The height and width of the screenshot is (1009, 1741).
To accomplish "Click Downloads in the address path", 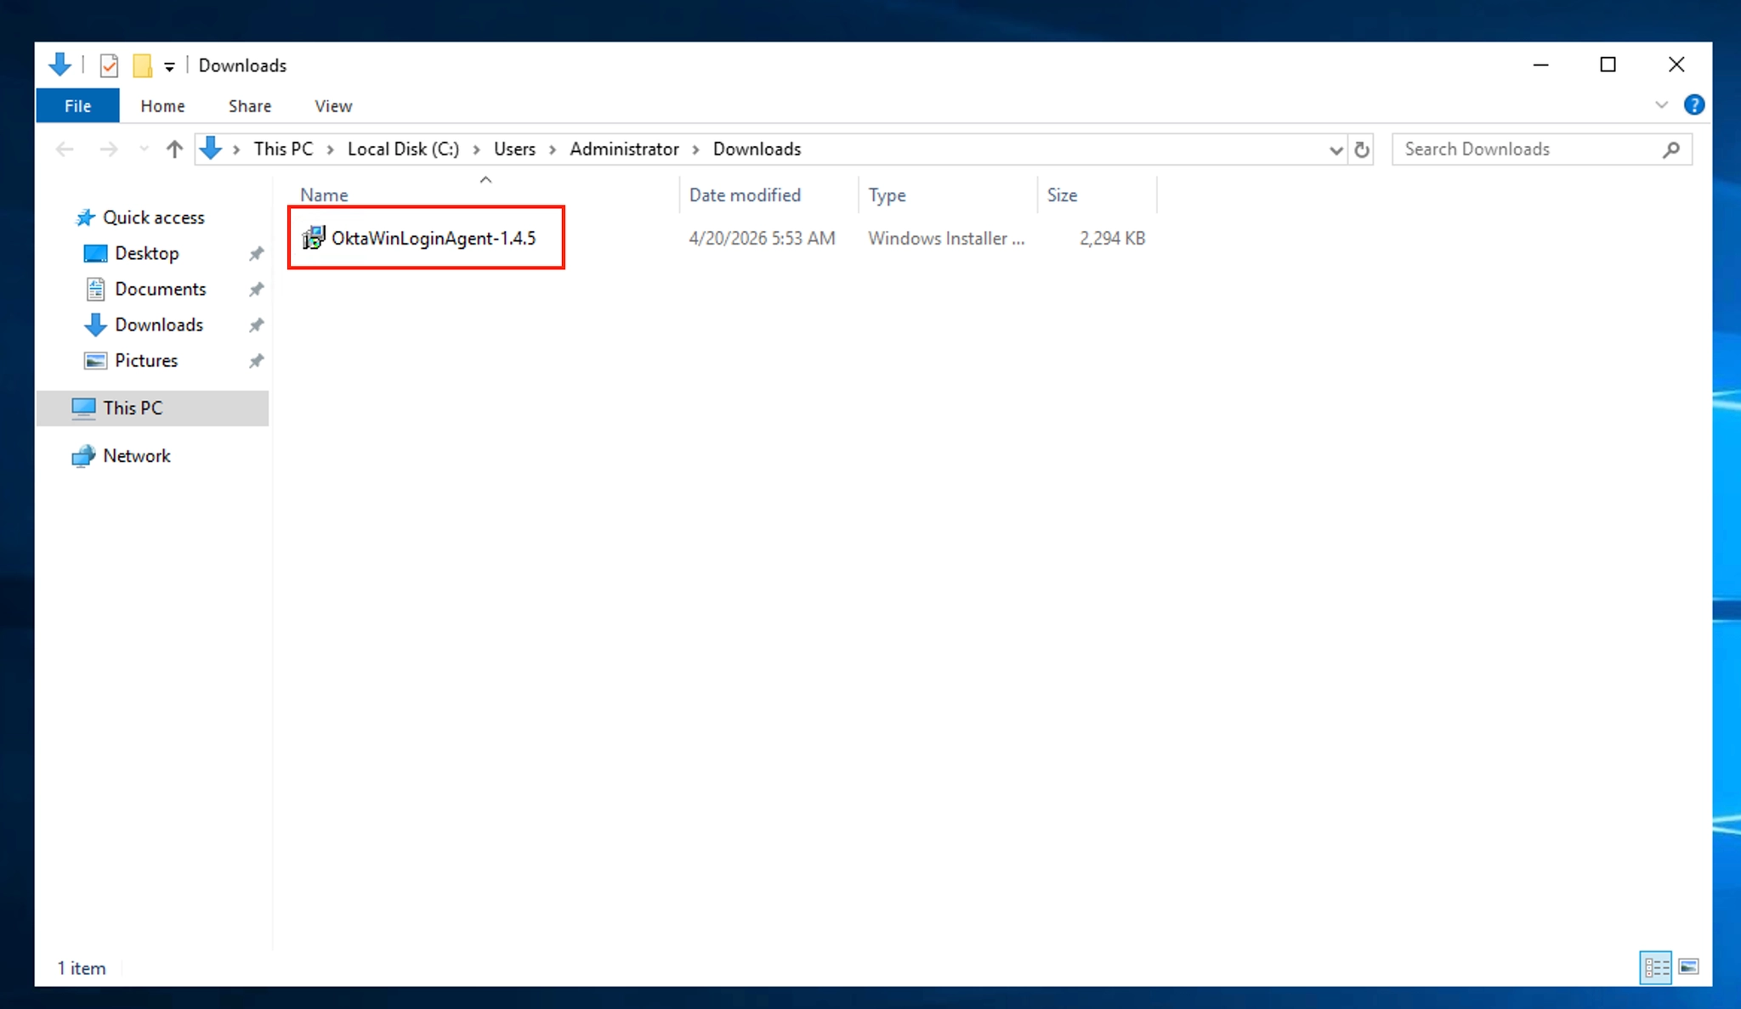I will click(757, 149).
